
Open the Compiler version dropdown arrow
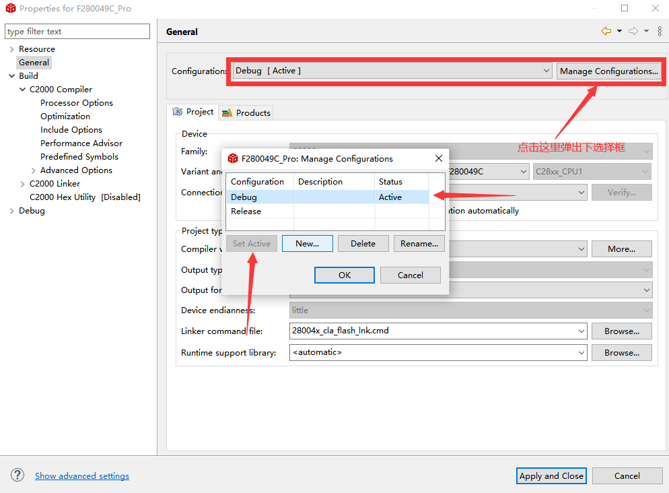click(581, 249)
